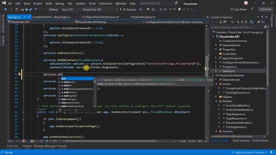Click the Properties wrench icon in Solution Explorer
Image resolution: width=276 pixels, height=155 pixels.
(258, 22)
